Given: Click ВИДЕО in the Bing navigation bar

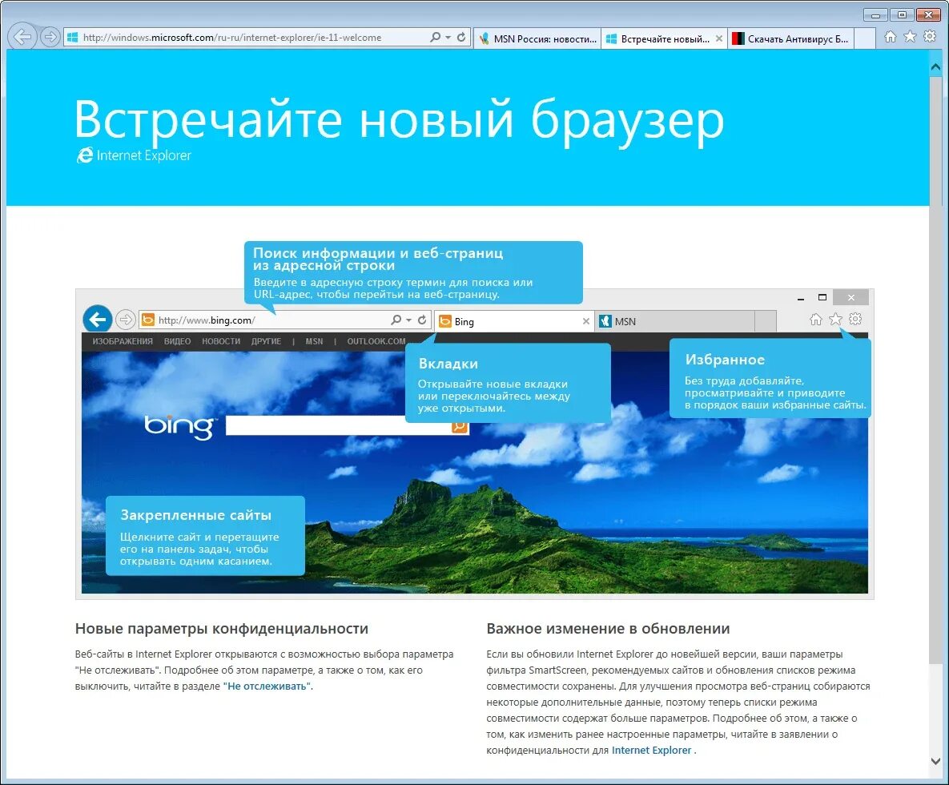Looking at the screenshot, I should 177,341.
